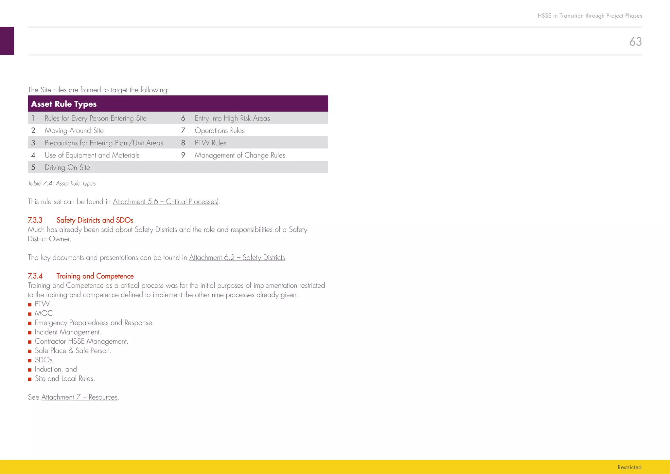Click the Restricted label in yellow footer
This screenshot has height=474, width=670.
pos(629,467)
